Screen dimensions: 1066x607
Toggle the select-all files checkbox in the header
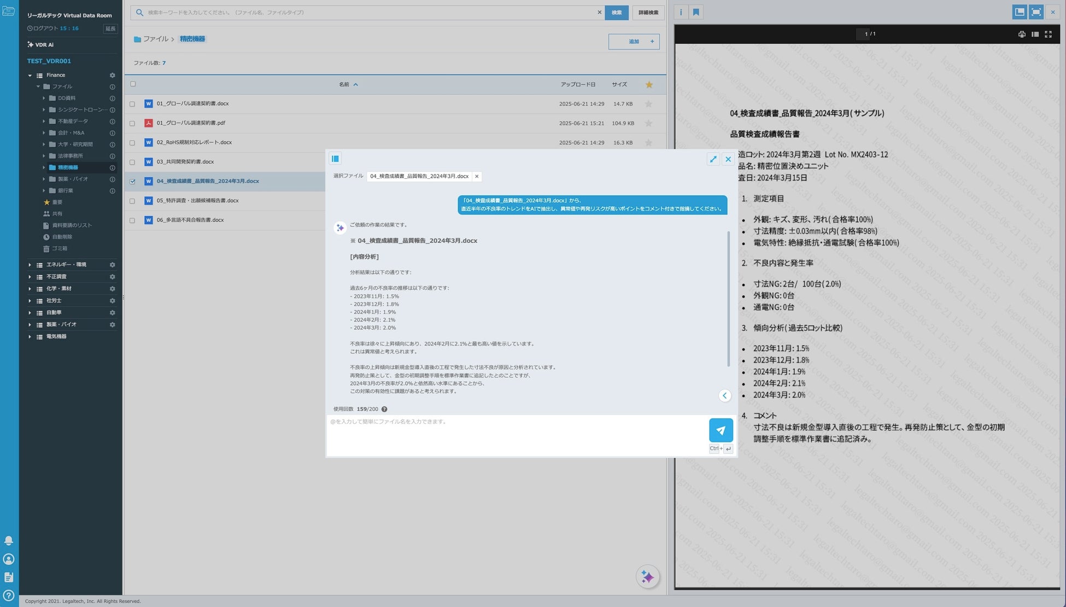(x=133, y=84)
